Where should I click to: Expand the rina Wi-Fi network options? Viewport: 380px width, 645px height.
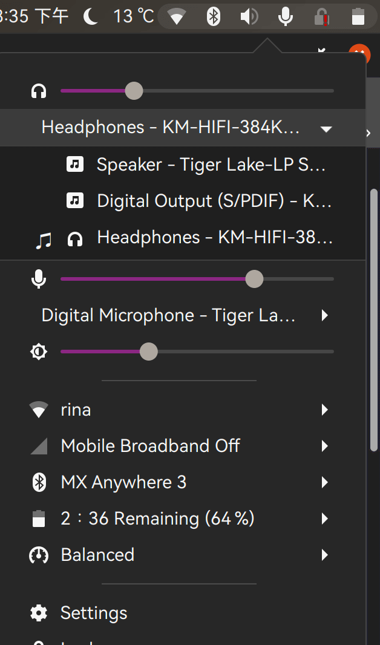pyautogui.click(x=324, y=410)
